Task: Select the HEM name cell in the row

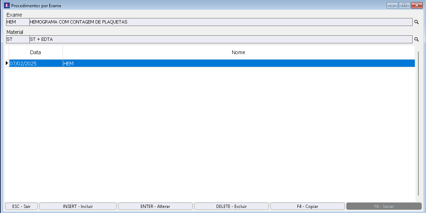Action: pyautogui.click(x=238, y=64)
